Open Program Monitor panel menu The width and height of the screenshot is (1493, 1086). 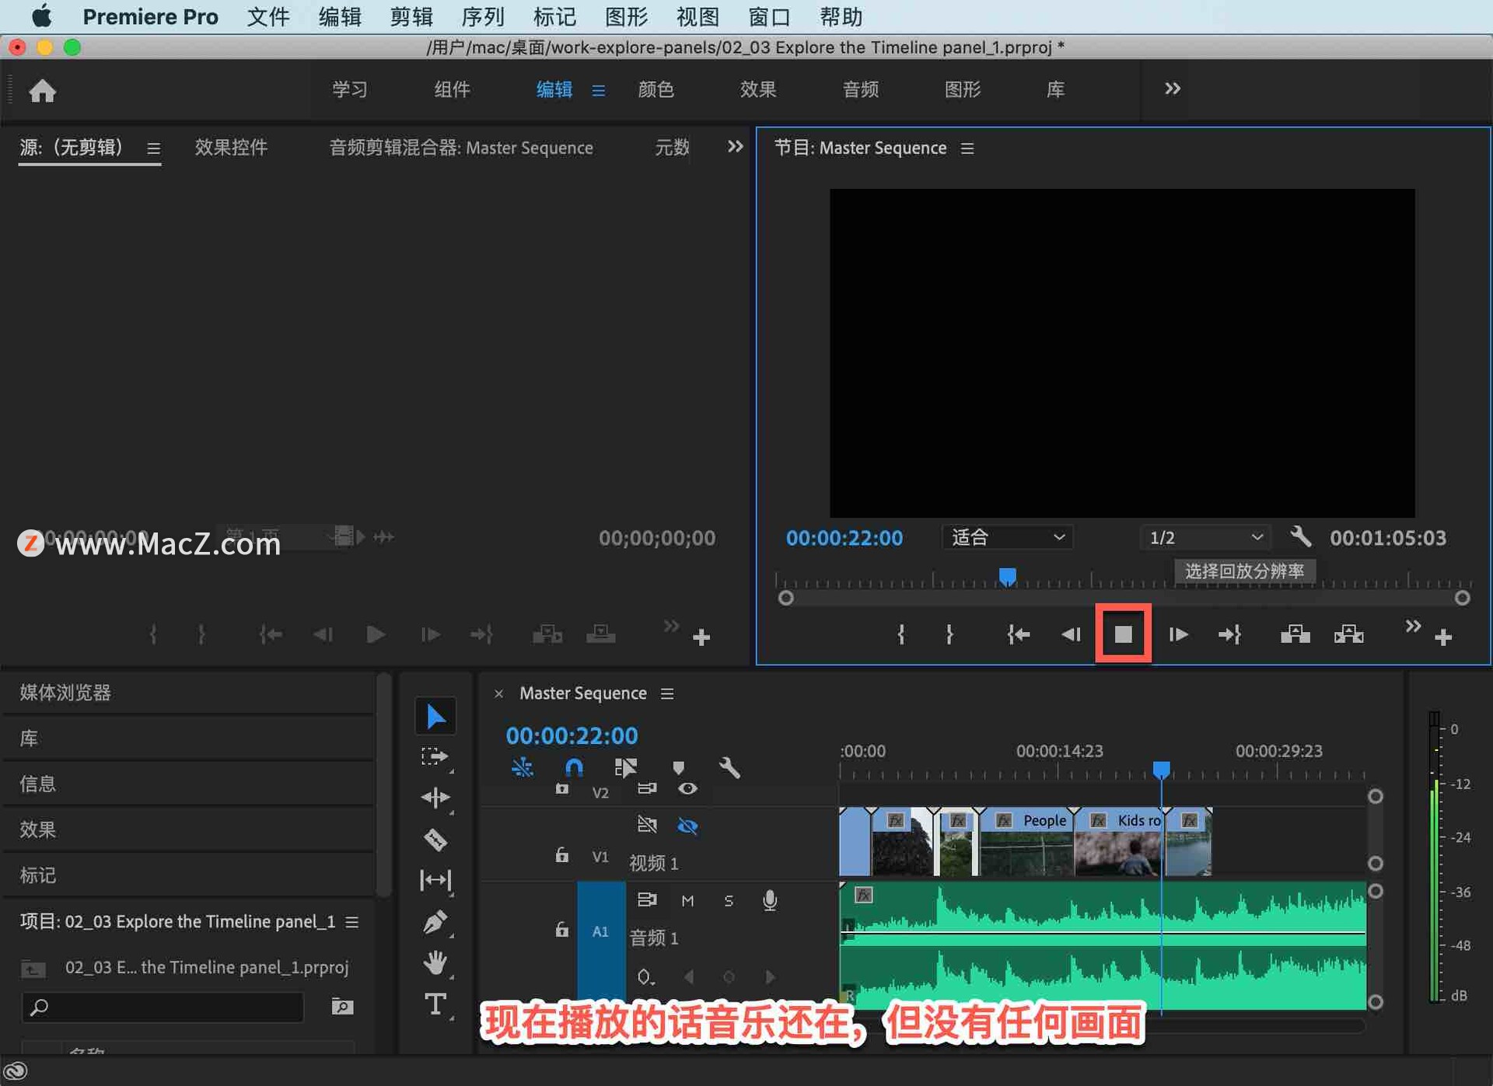coord(967,148)
